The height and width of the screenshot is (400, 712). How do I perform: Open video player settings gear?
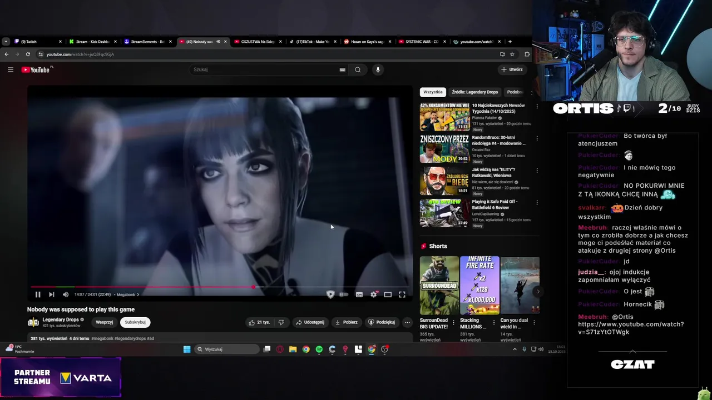coord(374,294)
